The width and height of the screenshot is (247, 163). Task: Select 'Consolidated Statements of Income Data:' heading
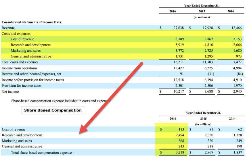[x=32, y=22]
